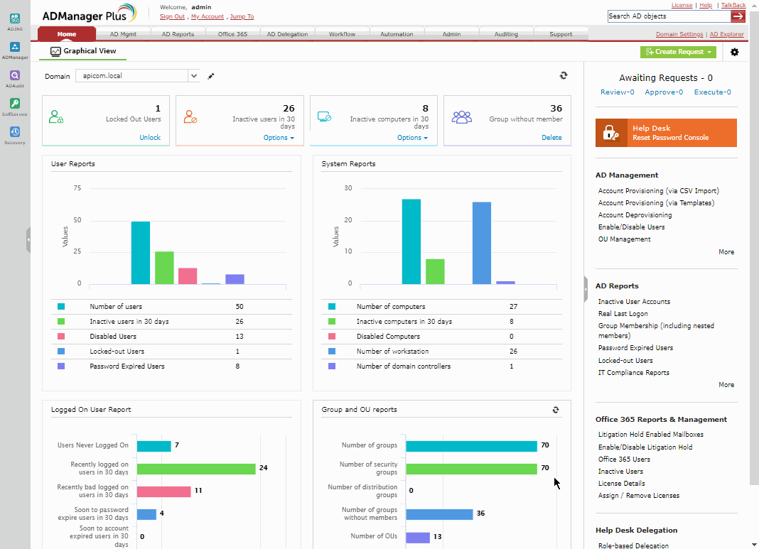Open the Automation tab
The image size is (759, 549).
tap(397, 34)
